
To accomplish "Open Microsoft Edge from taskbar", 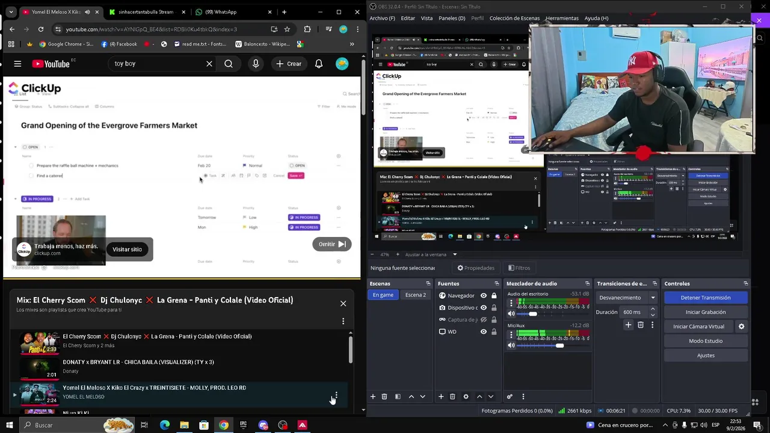I will [x=164, y=425].
